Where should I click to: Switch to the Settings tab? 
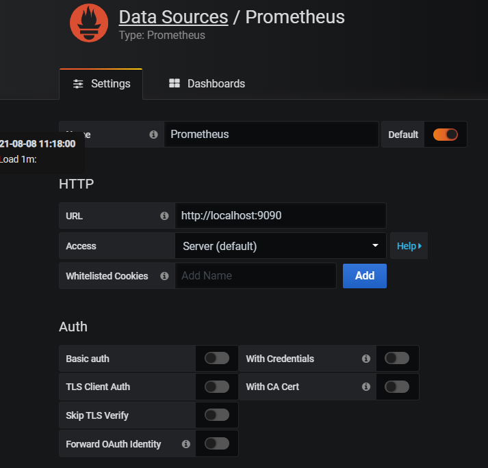click(101, 84)
